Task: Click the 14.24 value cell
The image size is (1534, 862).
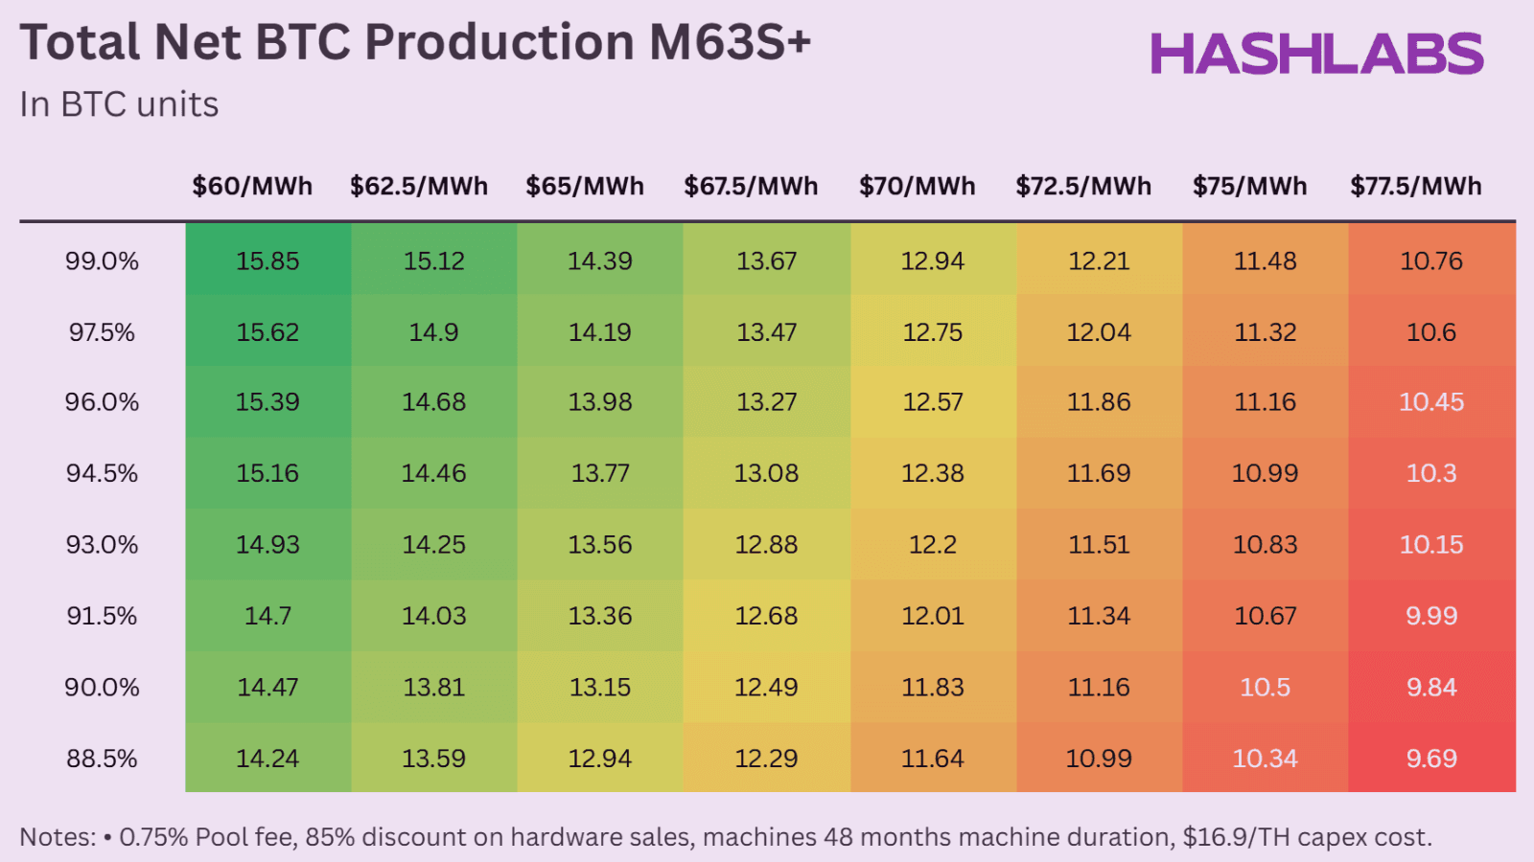Action: pos(267,759)
